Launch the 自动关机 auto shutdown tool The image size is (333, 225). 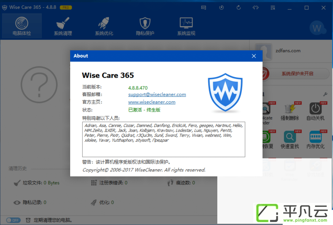pyautogui.click(x=315, y=112)
